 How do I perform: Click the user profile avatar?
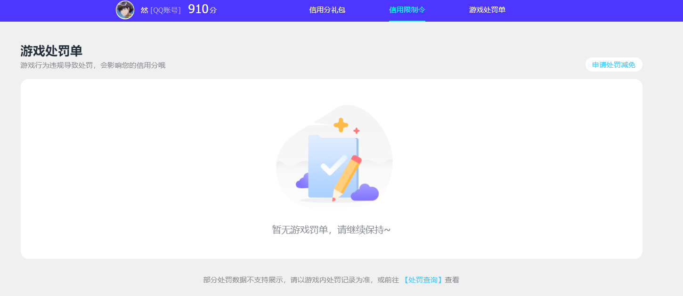coord(125,10)
